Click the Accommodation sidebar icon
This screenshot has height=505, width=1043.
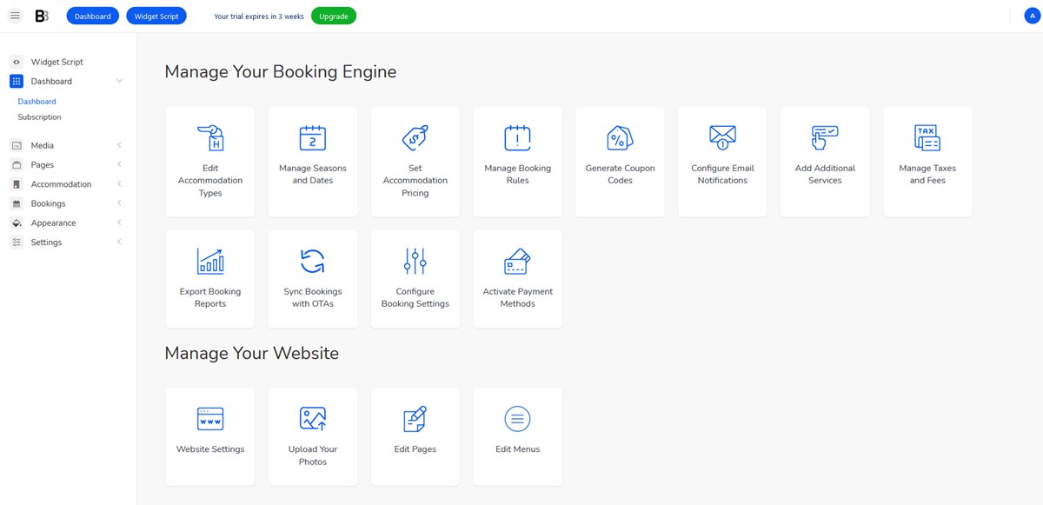[17, 184]
